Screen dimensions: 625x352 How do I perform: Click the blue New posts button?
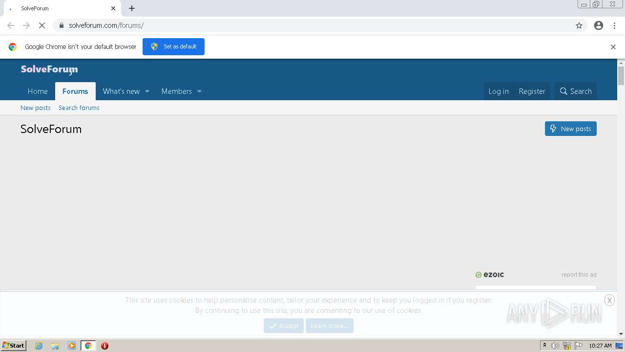tap(571, 129)
